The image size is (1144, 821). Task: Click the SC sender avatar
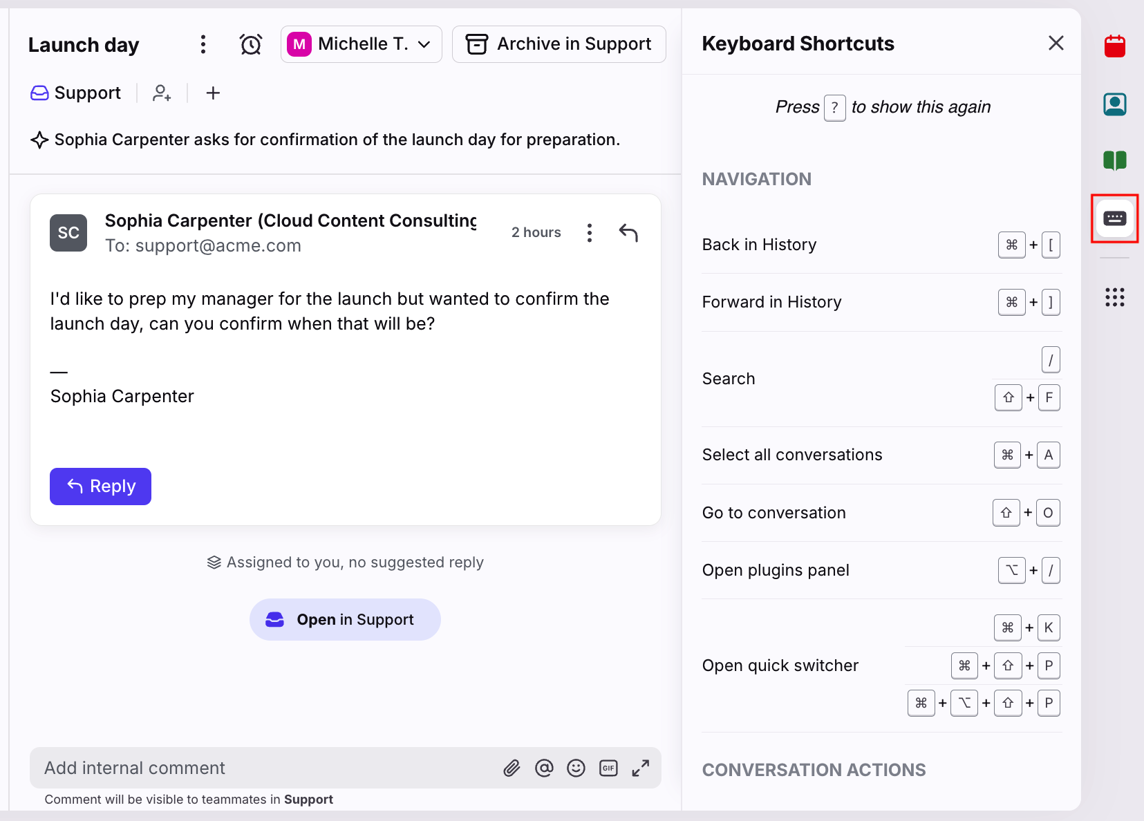[68, 233]
